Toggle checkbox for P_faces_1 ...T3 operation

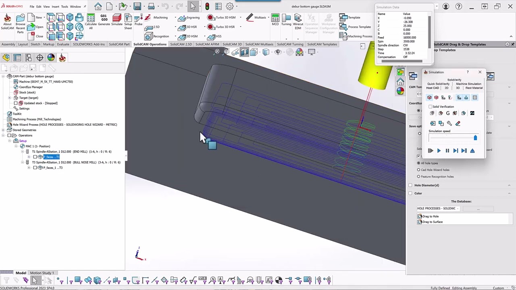(x=35, y=168)
